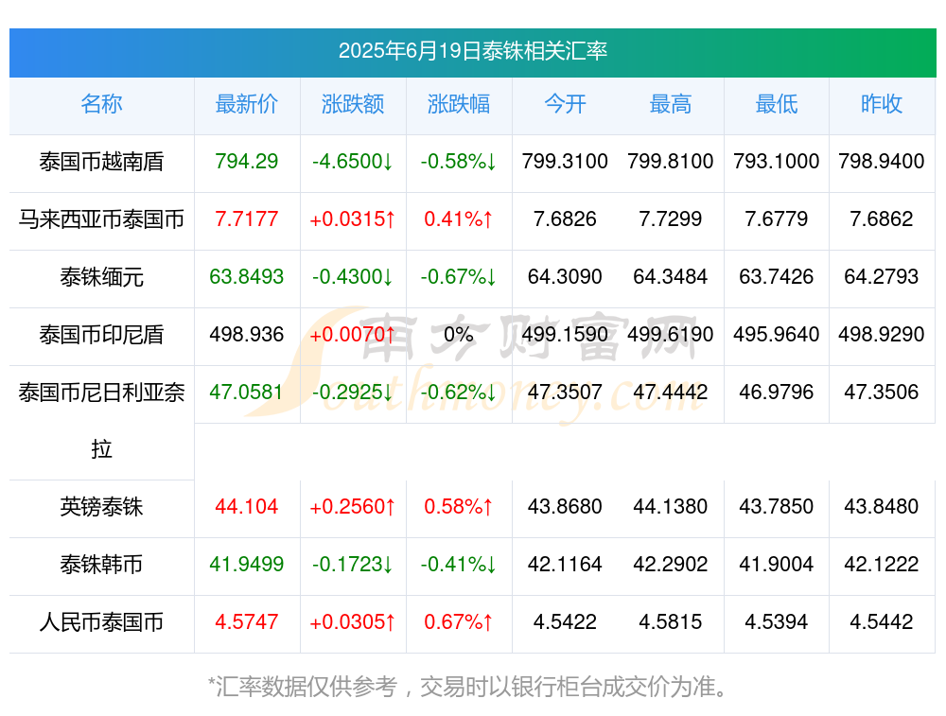Click high value 42.2902
The height and width of the screenshot is (716, 946).
pos(671,564)
